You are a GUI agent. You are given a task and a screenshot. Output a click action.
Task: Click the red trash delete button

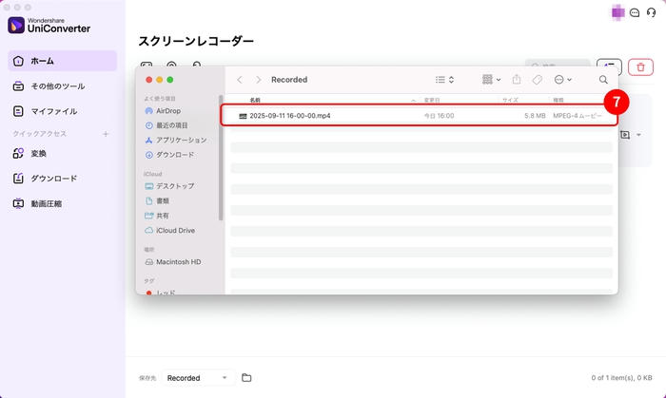[641, 67]
